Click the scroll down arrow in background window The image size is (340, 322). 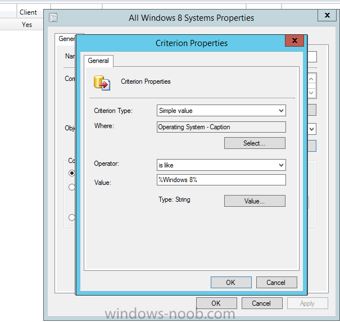[311, 93]
